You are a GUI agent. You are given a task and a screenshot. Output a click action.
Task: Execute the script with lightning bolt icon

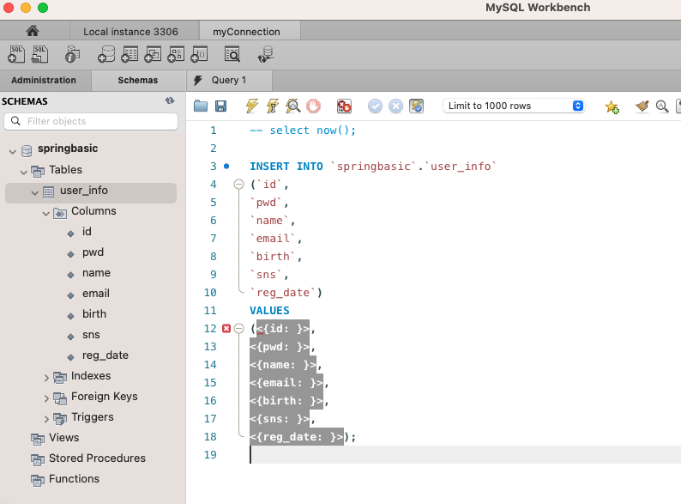(x=252, y=106)
